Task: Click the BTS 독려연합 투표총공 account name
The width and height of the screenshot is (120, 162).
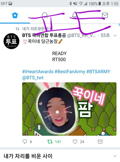Action: click(x=44, y=35)
